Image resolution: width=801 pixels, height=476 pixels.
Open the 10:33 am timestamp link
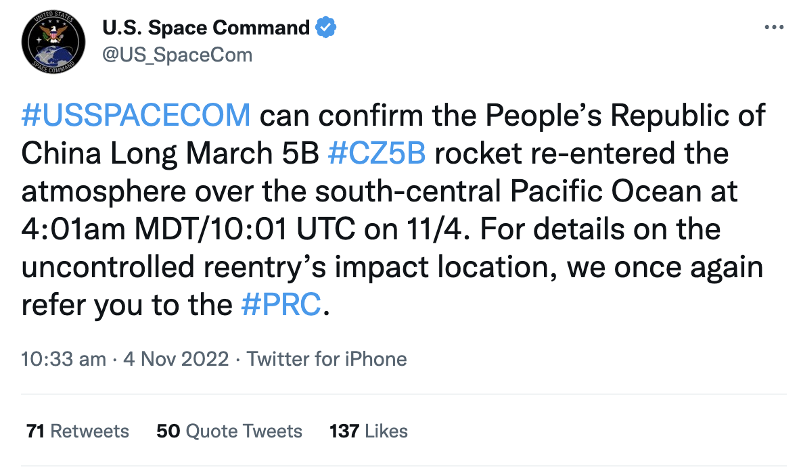[64, 359]
